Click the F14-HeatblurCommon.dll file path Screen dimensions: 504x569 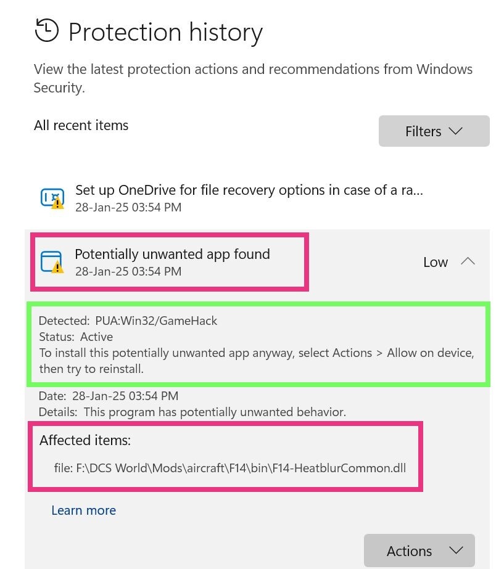(230, 468)
